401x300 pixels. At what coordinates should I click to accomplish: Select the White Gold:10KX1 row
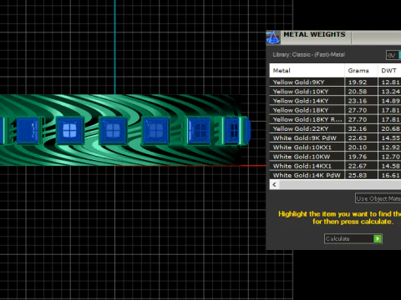pyautogui.click(x=335, y=147)
